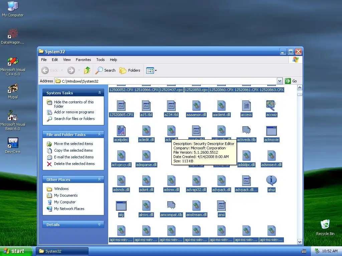Image resolution: width=342 pixels, height=256 pixels.
Task: Click Search for files or folders link
Action: [x=71, y=119]
